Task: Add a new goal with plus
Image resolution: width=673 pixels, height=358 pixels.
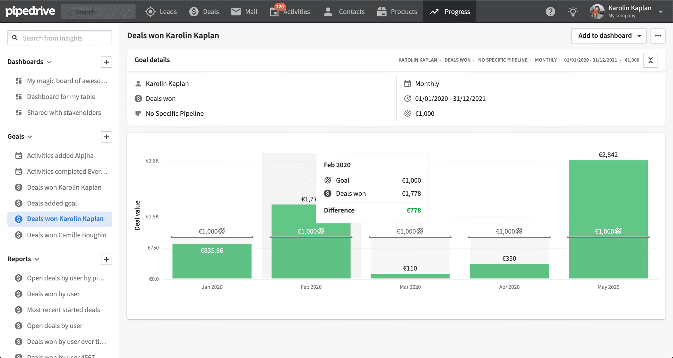Action: (x=106, y=137)
